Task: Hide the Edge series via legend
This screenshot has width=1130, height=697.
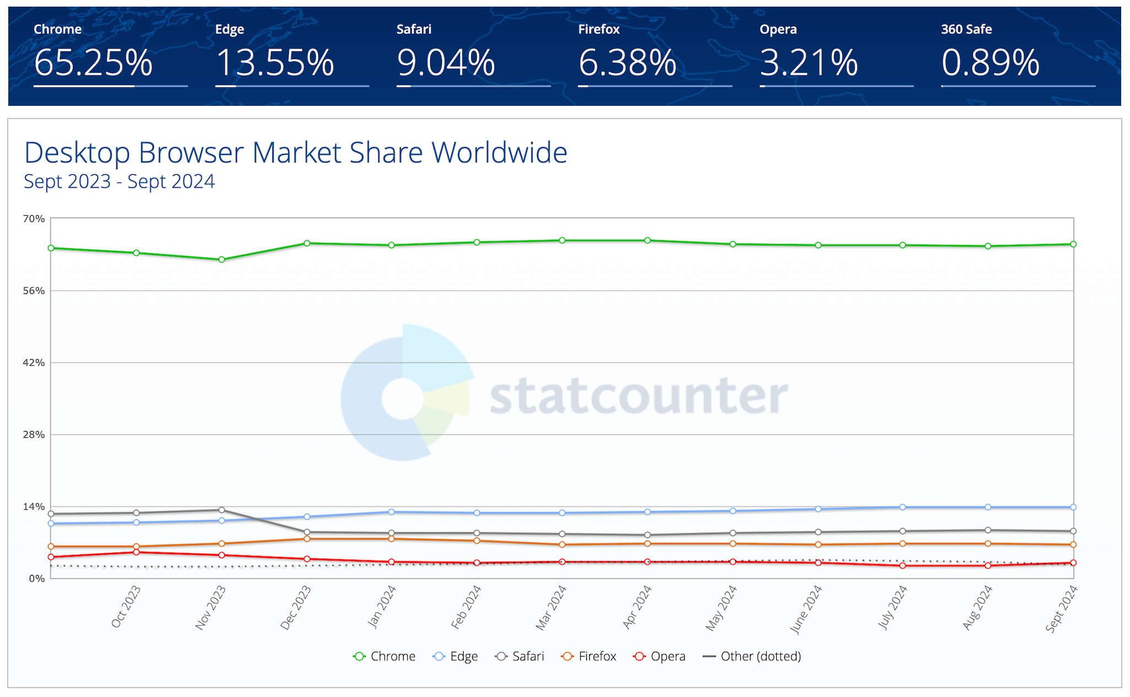Action: 456,656
